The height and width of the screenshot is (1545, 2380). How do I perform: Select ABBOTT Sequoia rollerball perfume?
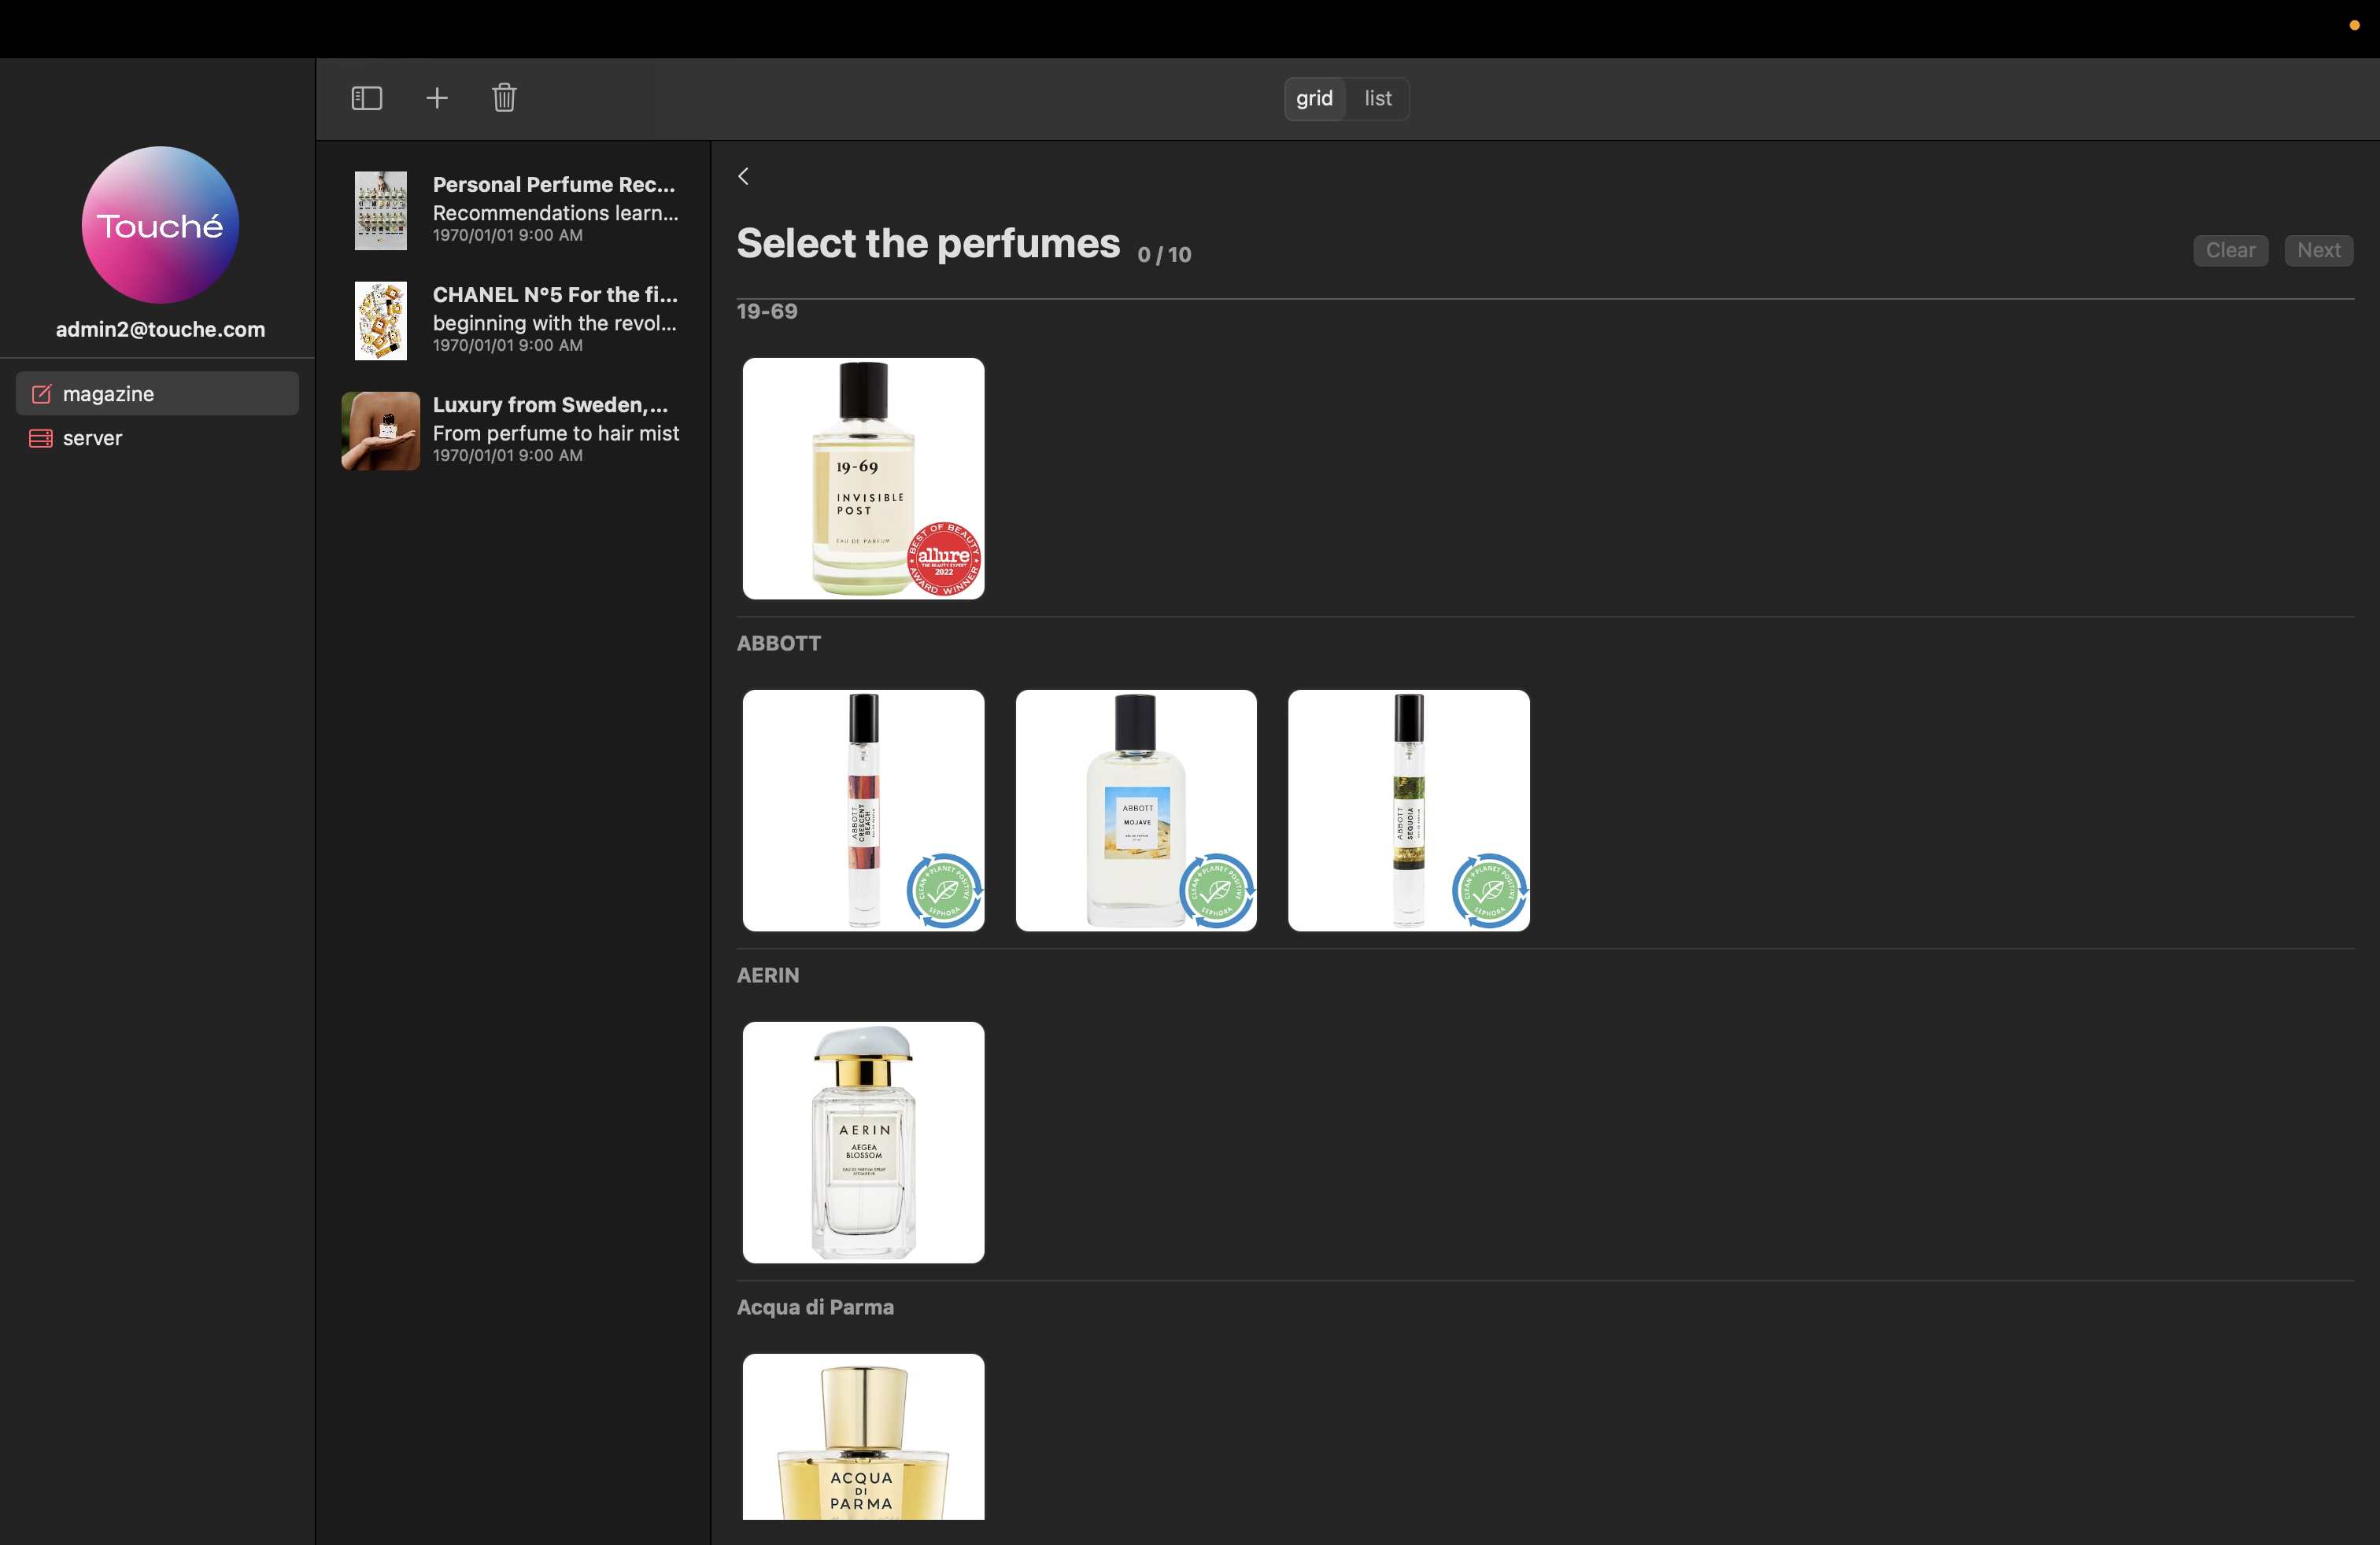(1408, 809)
